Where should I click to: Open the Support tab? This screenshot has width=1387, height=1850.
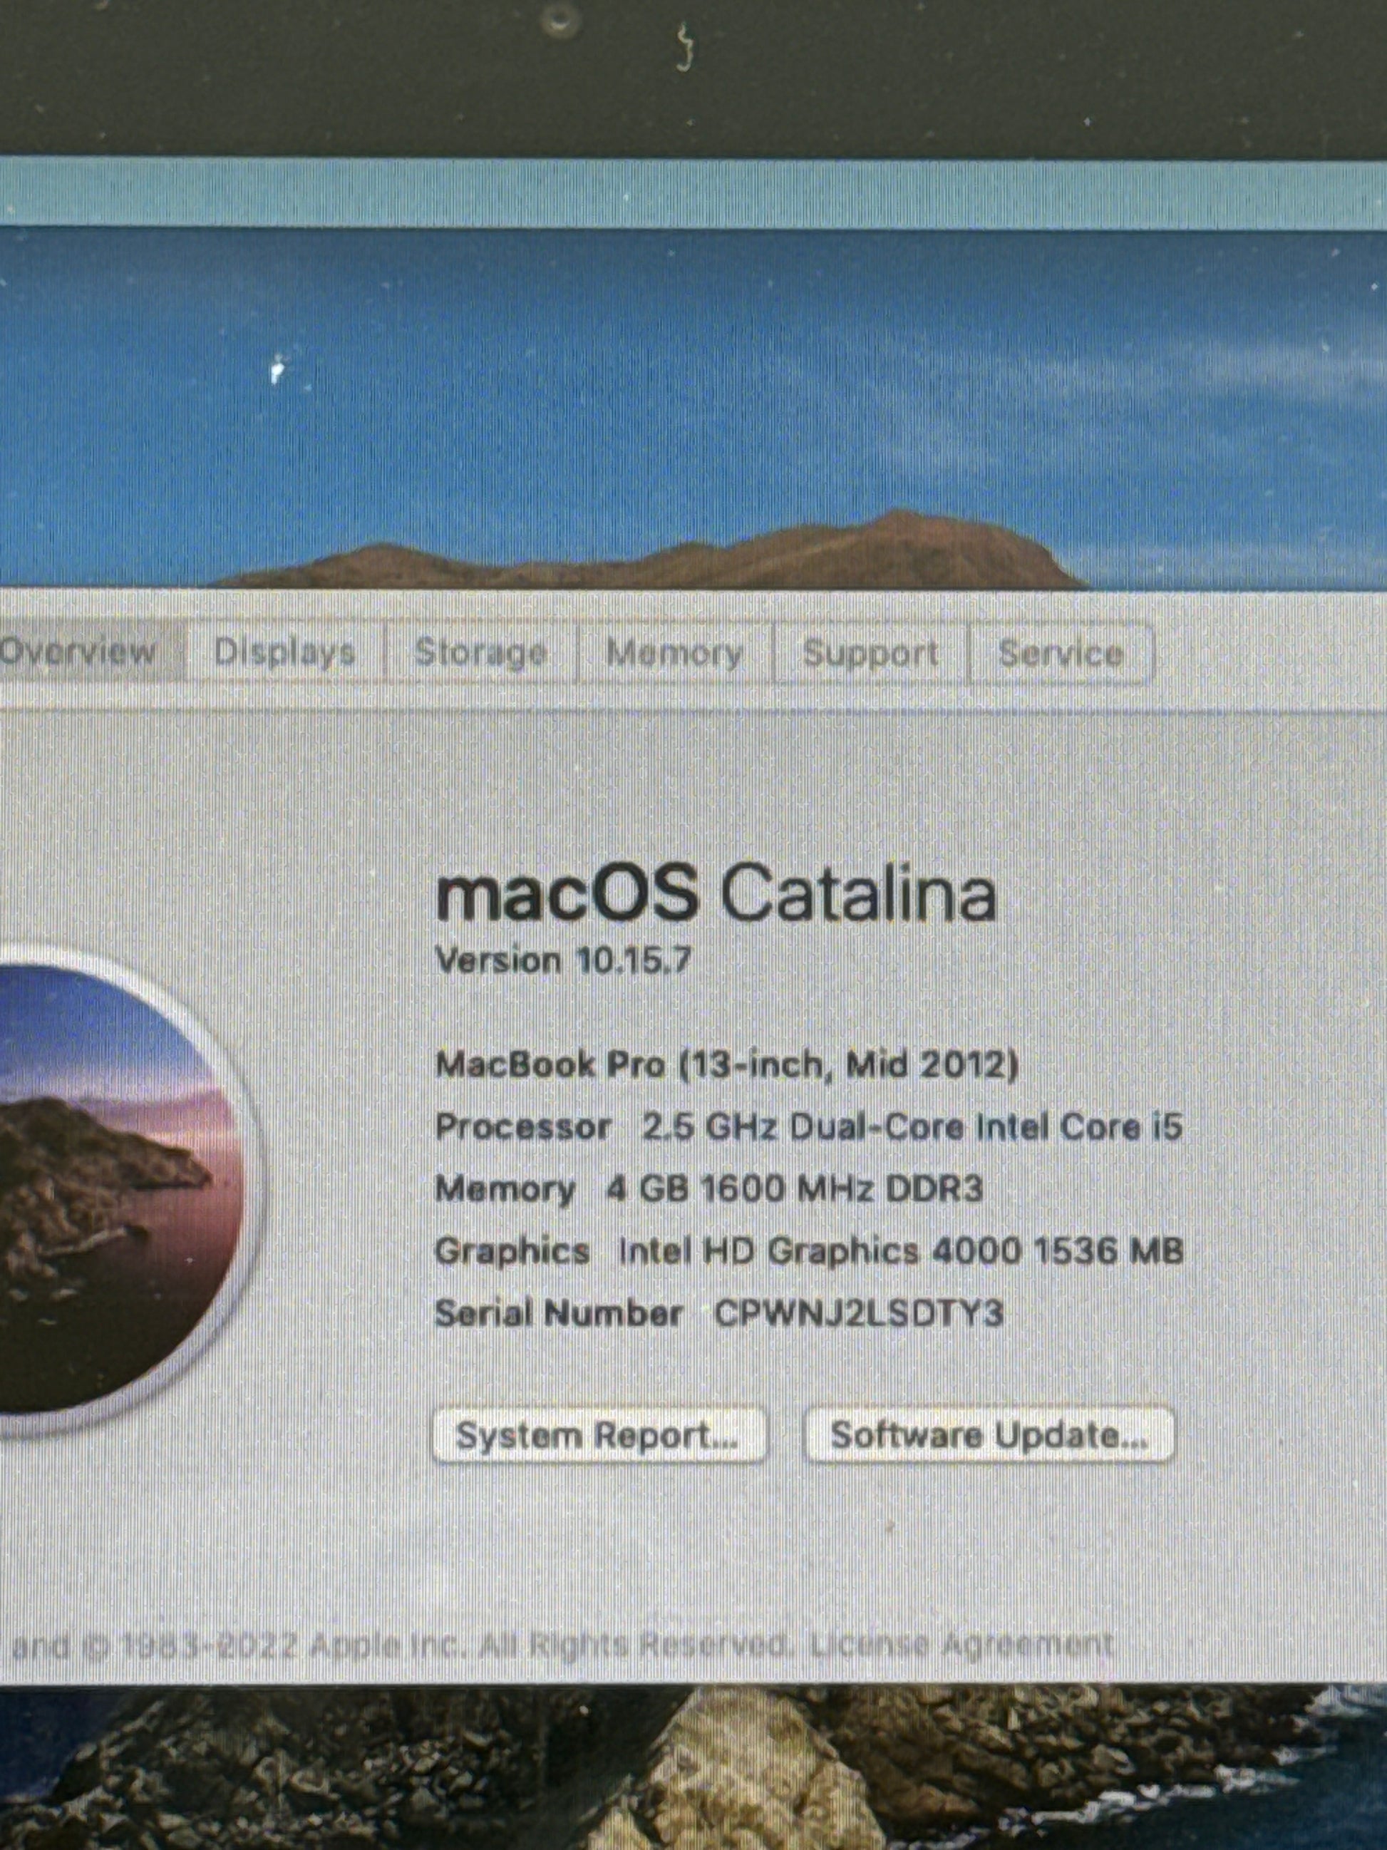click(870, 653)
